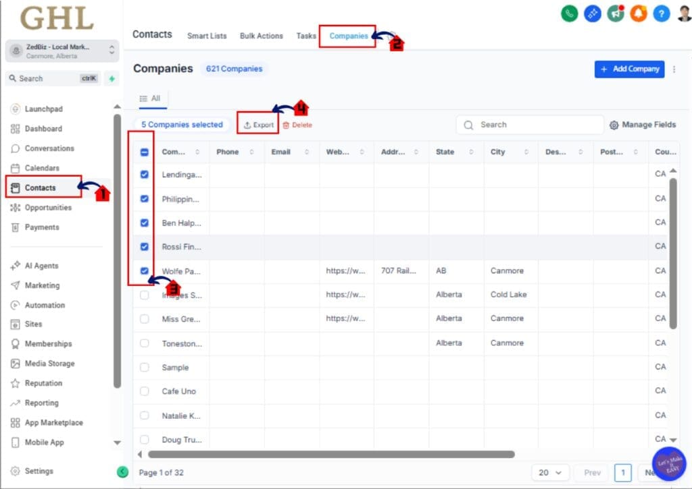Screen dimensions: 692x489
Task: Open the Calendars section from the sidebar
Action: click(x=42, y=167)
